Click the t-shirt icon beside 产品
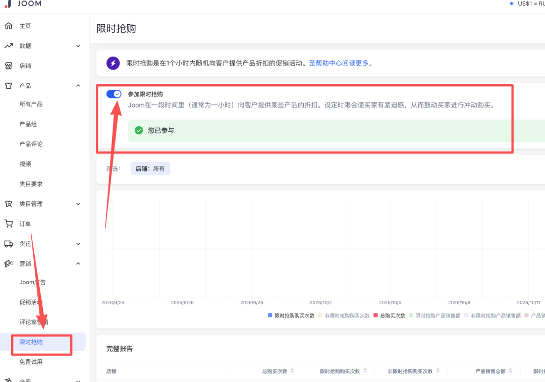 click(x=9, y=85)
